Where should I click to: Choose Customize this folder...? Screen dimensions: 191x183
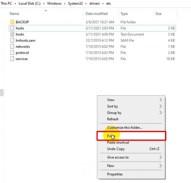tap(131, 128)
